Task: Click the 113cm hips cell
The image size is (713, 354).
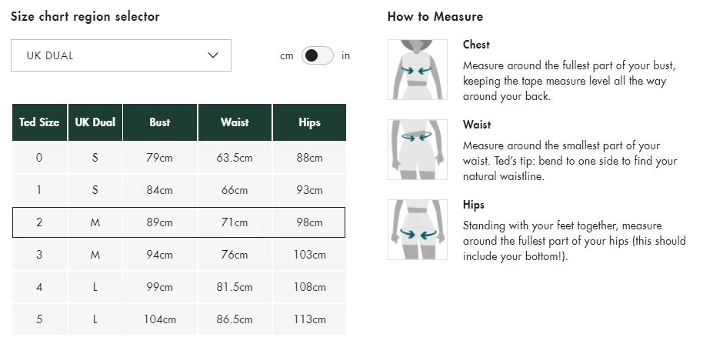Action: point(309,319)
